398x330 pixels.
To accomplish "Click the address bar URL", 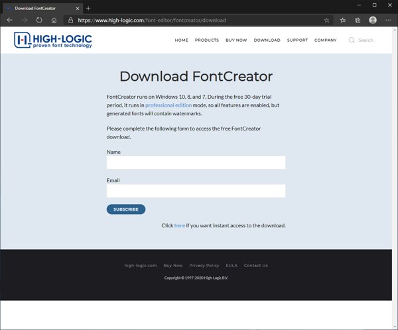I will point(152,21).
